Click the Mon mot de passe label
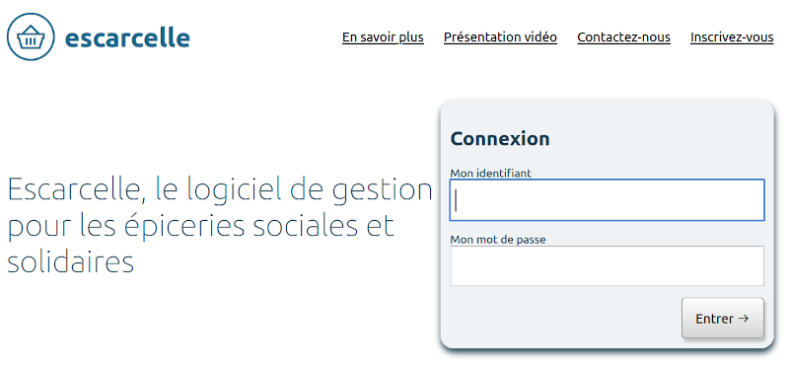789x367 pixels. click(498, 240)
